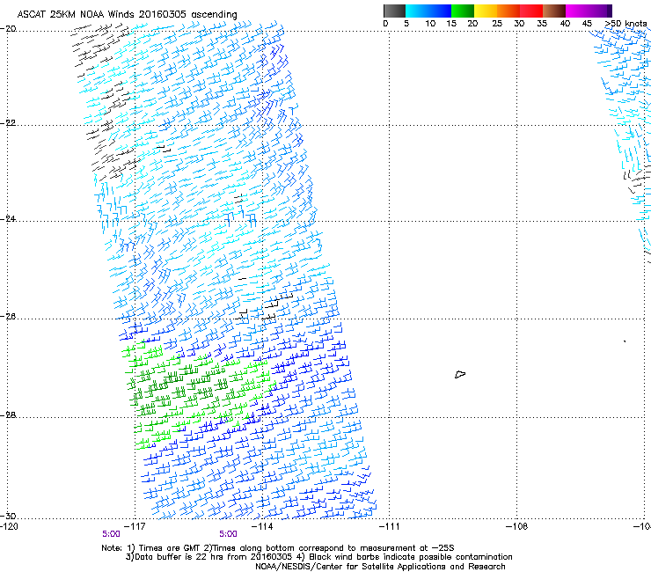Click the "-26" latitude axis label

[x=8, y=317]
